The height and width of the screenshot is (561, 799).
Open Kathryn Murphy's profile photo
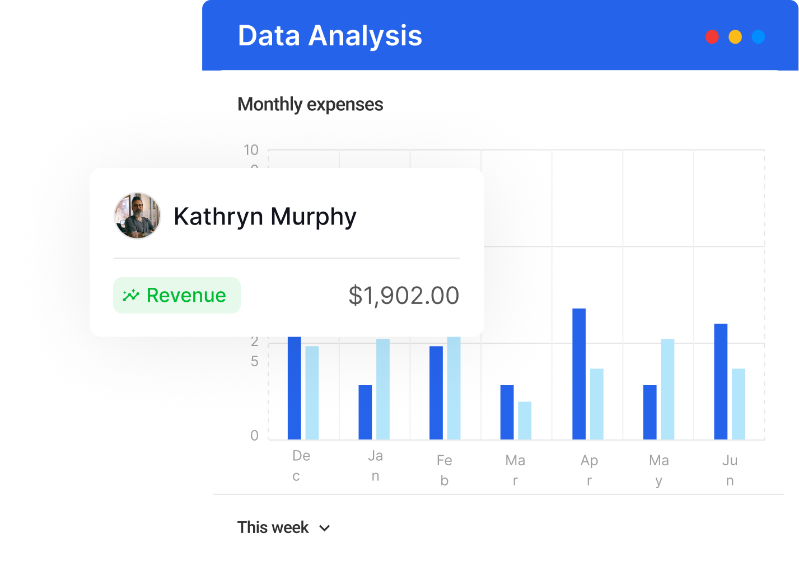point(137,216)
